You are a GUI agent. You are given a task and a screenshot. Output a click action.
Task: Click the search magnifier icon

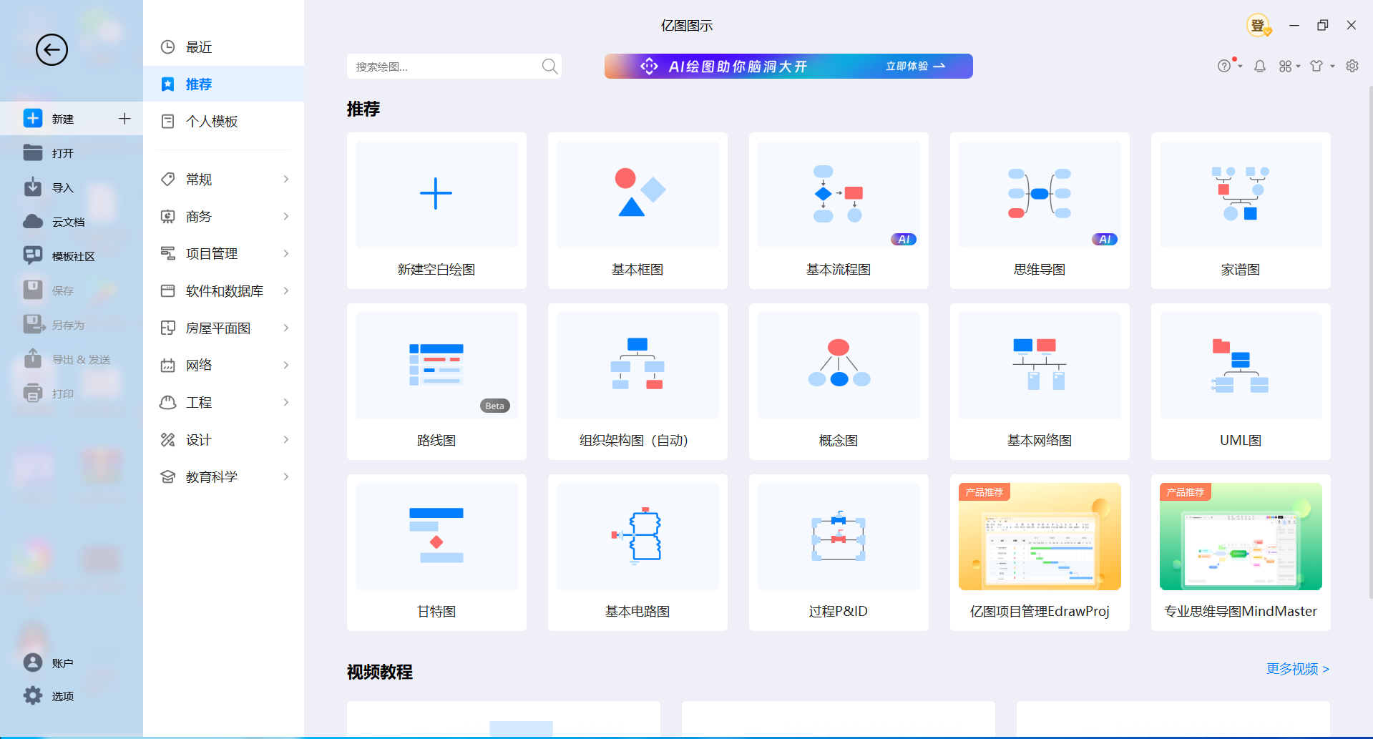549,67
